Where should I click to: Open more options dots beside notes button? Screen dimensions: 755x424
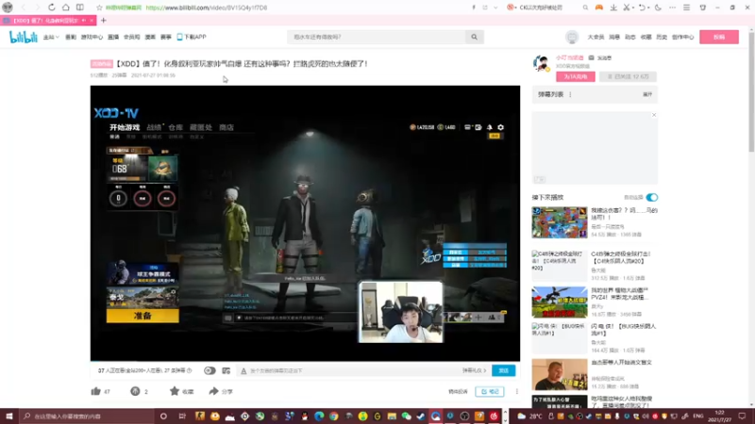coord(516,391)
